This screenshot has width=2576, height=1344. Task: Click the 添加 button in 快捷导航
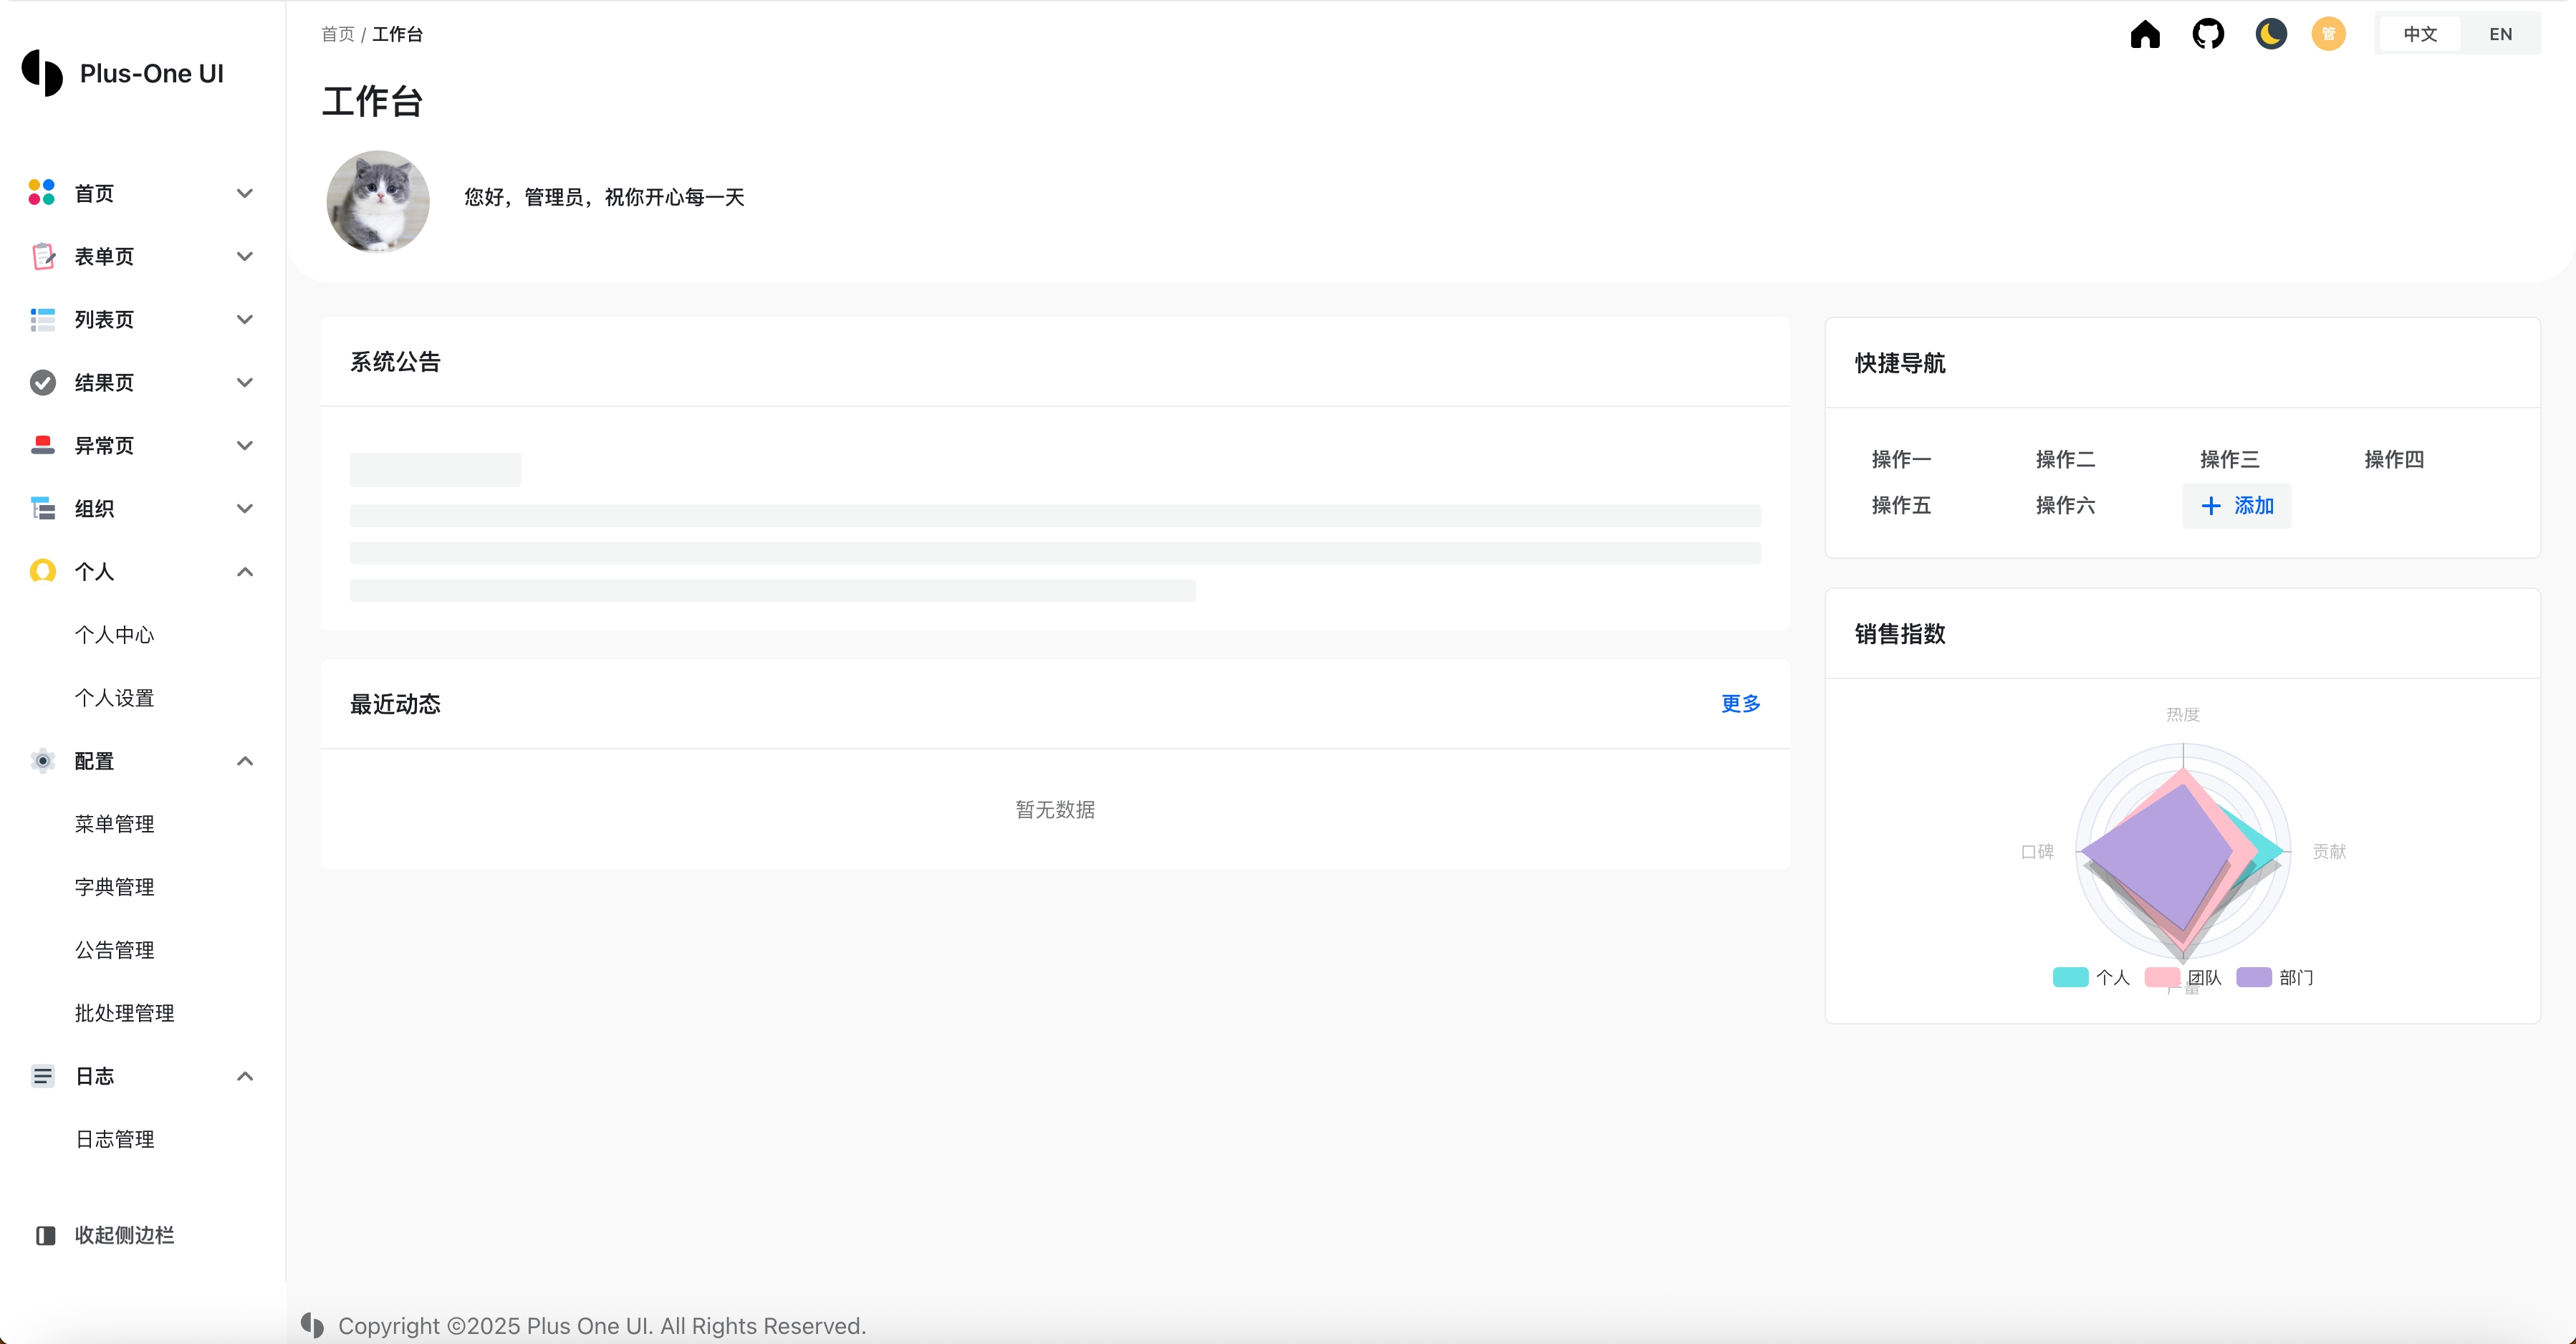pos(2237,506)
